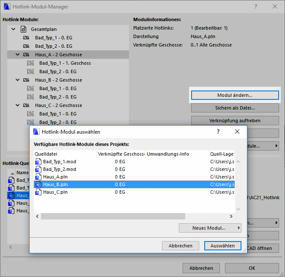
Task: Click the help question mark in Hotlink-Modul-Manager window
Action: click(x=256, y=6)
